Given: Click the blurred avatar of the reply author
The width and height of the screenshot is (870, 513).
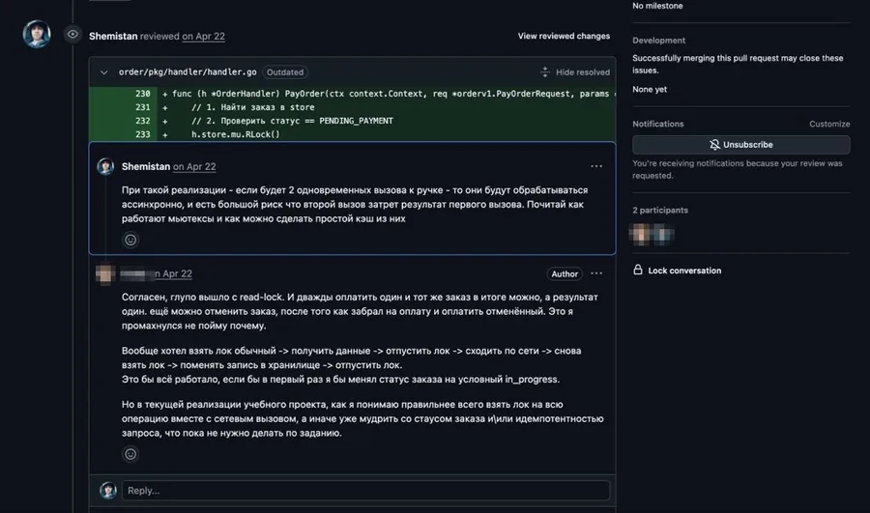Looking at the screenshot, I should [x=105, y=273].
